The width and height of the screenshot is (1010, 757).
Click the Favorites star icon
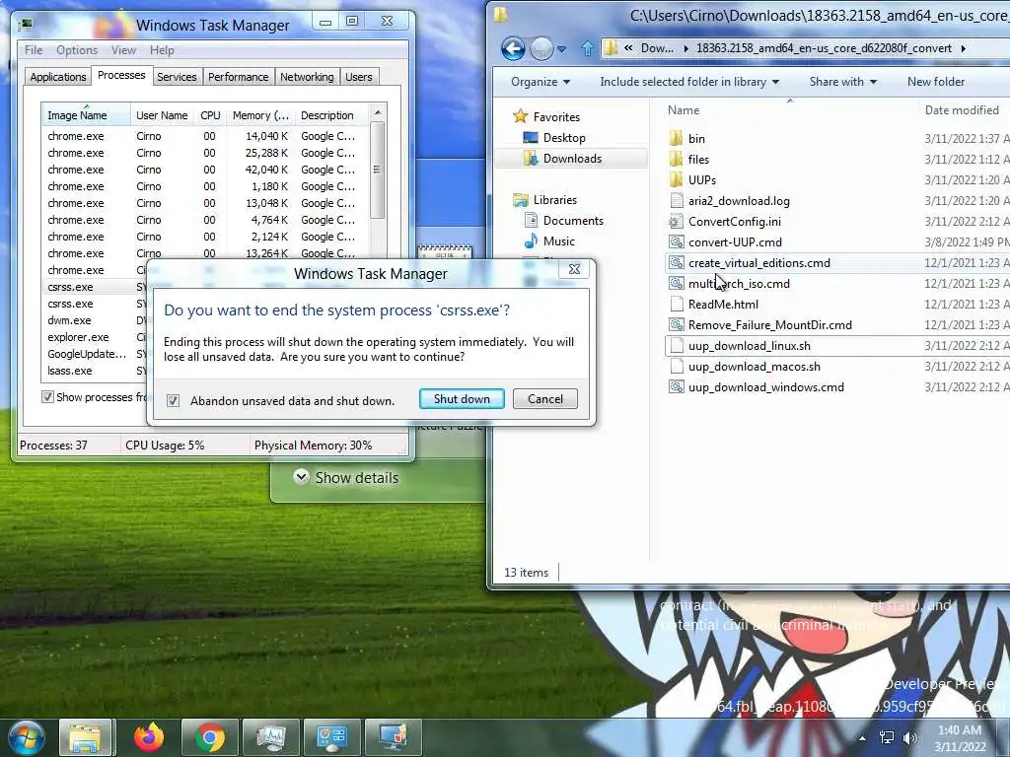[x=520, y=116]
